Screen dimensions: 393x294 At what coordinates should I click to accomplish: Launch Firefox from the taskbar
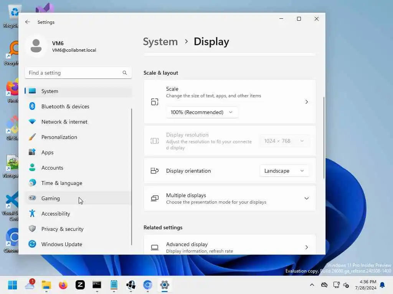coord(63,285)
